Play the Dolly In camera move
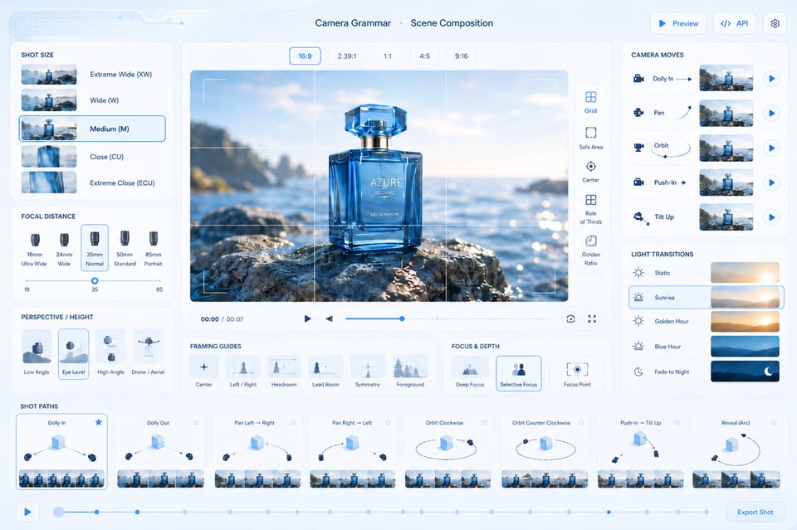The height and width of the screenshot is (530, 797). (771, 79)
